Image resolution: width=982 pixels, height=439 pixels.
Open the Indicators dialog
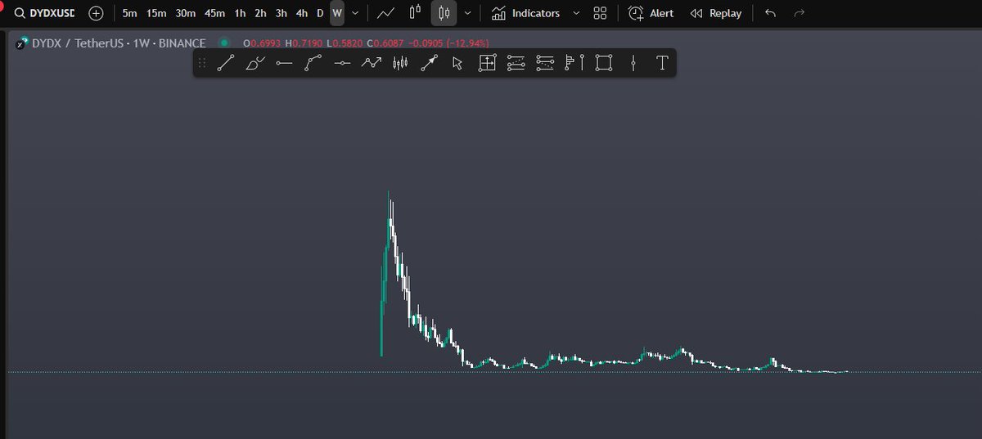pos(525,13)
